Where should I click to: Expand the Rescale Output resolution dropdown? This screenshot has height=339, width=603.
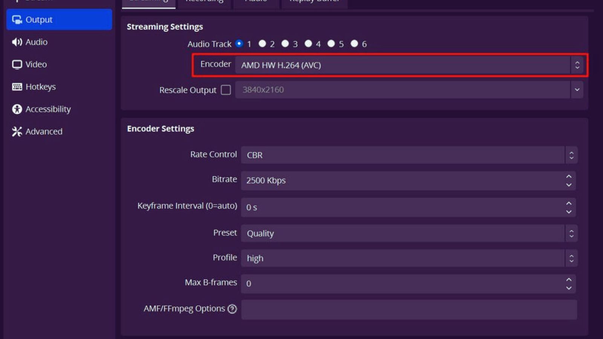(577, 90)
